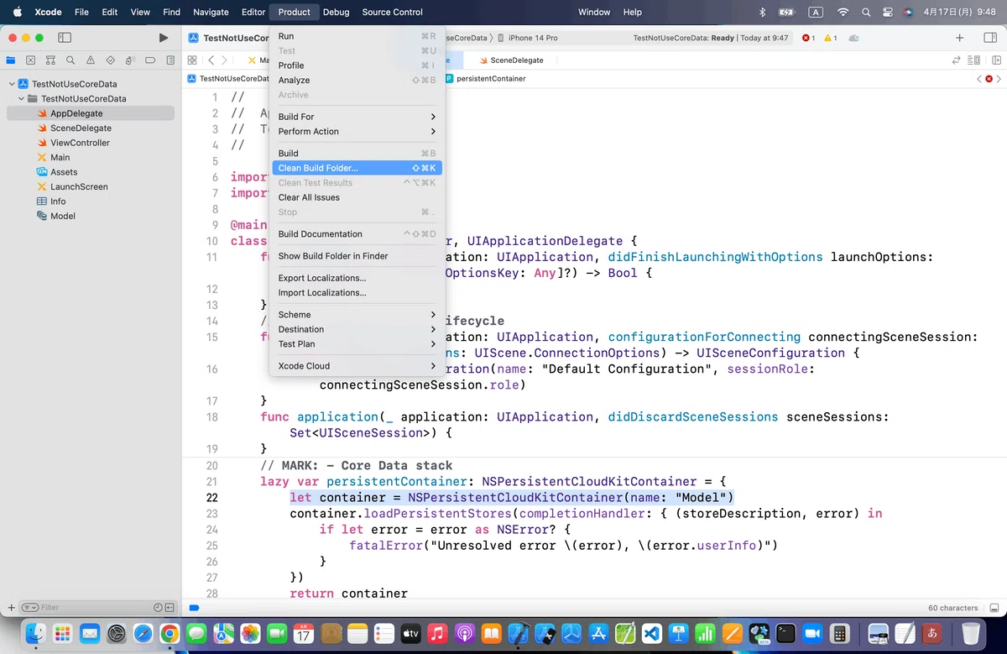This screenshot has width=1007, height=654.
Task: Open the Test navigator diamond icon
Action: coord(110,60)
